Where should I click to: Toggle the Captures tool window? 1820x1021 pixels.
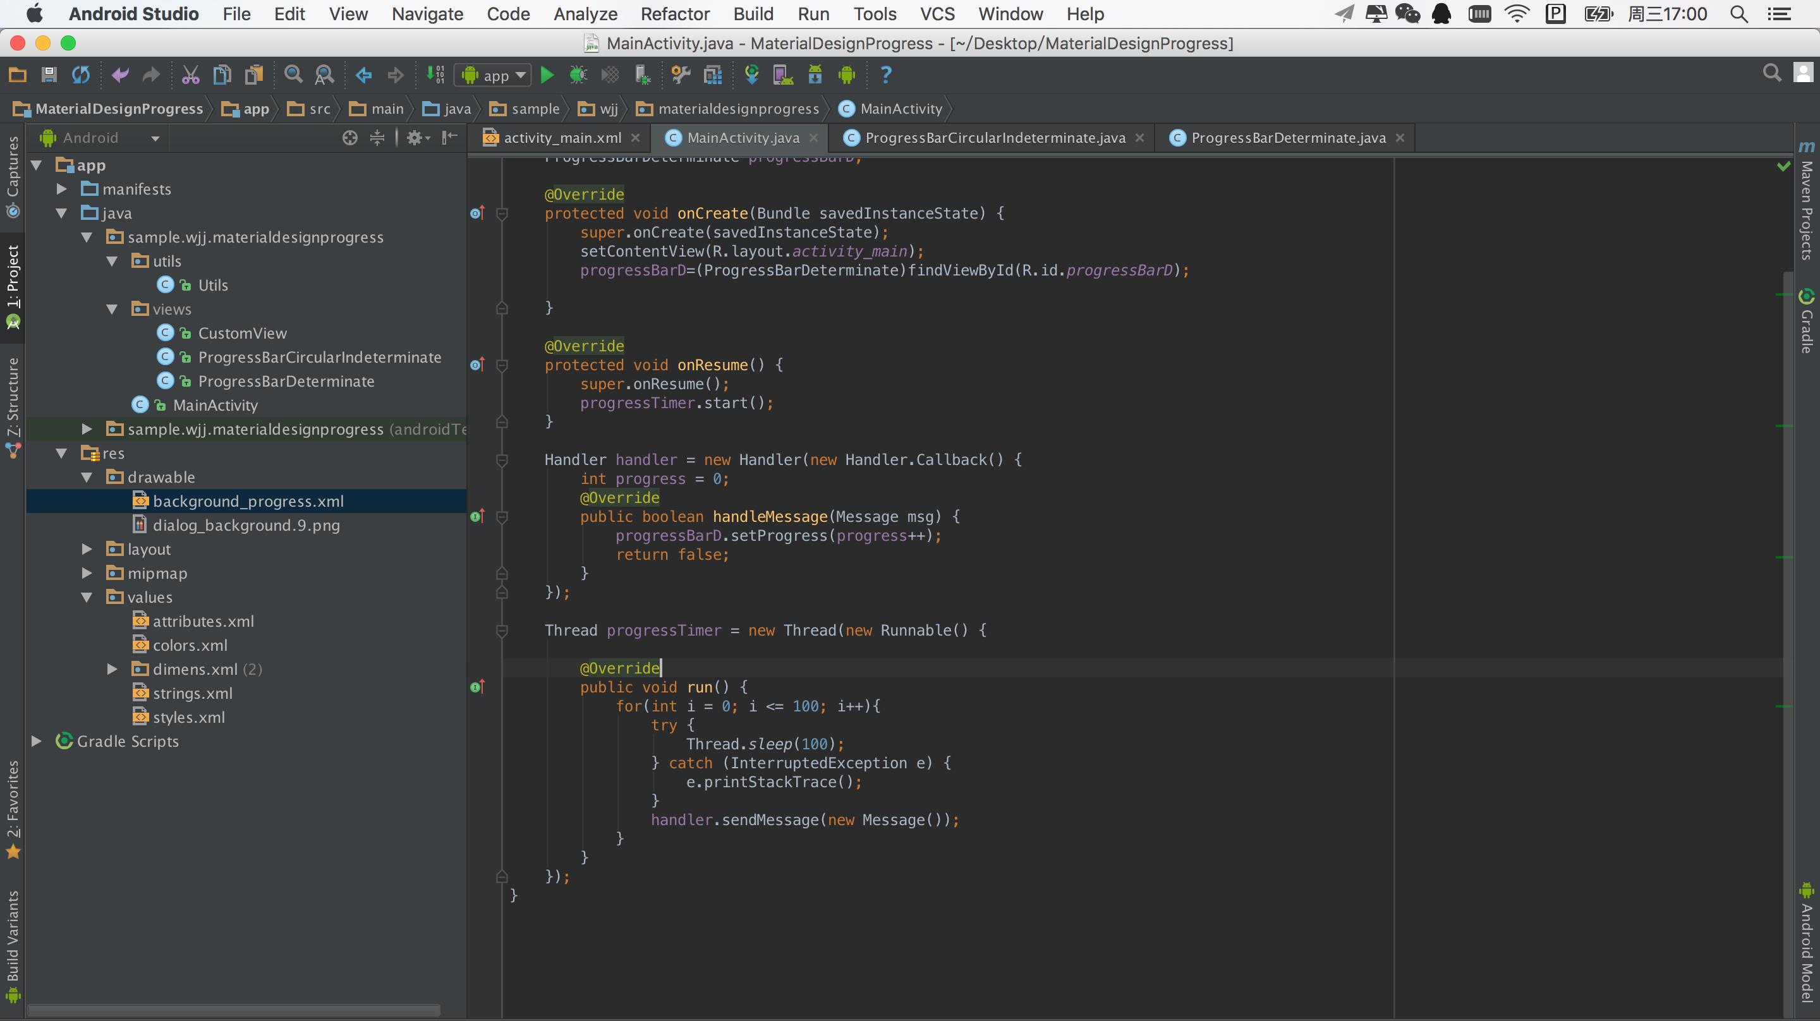(x=13, y=177)
